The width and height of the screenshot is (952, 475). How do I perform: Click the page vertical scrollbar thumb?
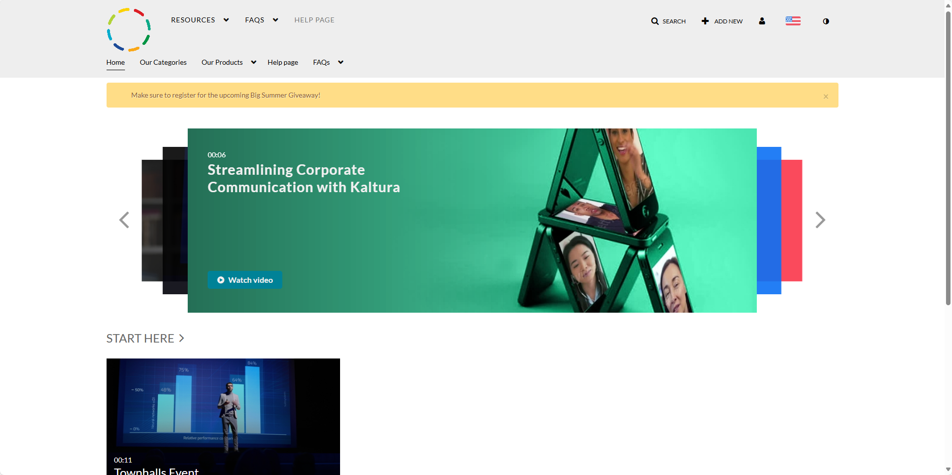(949, 158)
